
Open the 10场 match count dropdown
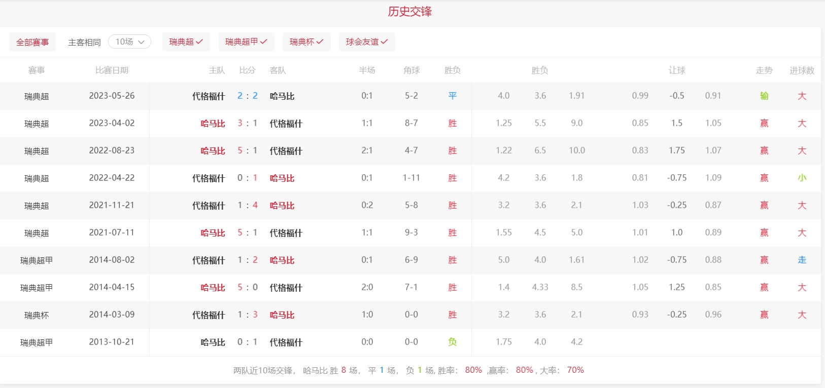[x=129, y=42]
